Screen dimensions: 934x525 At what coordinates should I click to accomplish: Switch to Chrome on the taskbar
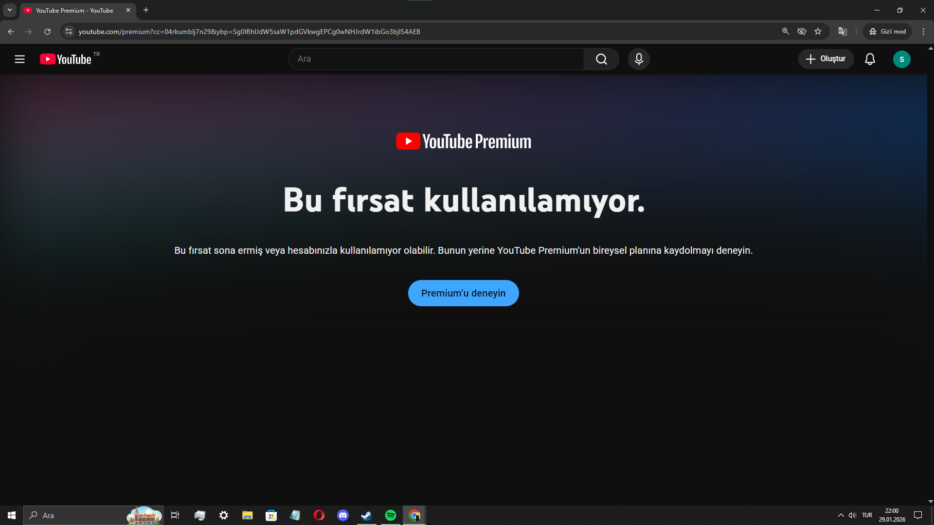[x=414, y=515]
